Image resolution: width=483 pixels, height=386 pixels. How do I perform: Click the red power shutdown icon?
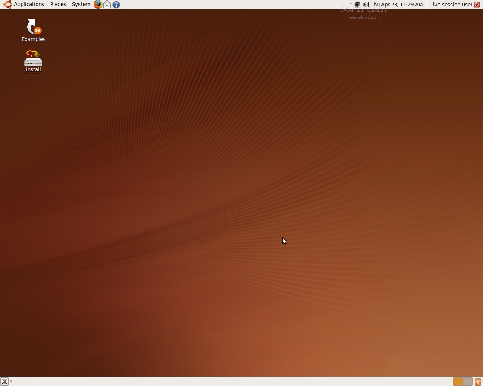pos(477,5)
